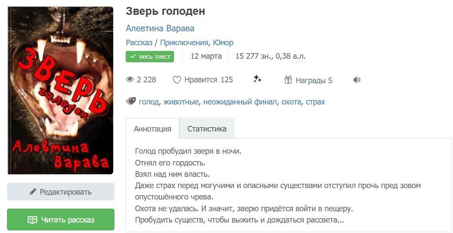Open the Приключения genre link
Image resolution: width=453 pixels, height=233 pixels.
[x=184, y=43]
